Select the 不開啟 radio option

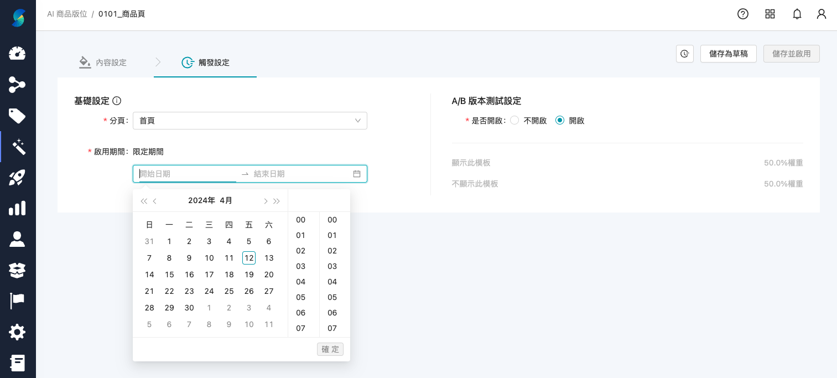tap(514, 121)
